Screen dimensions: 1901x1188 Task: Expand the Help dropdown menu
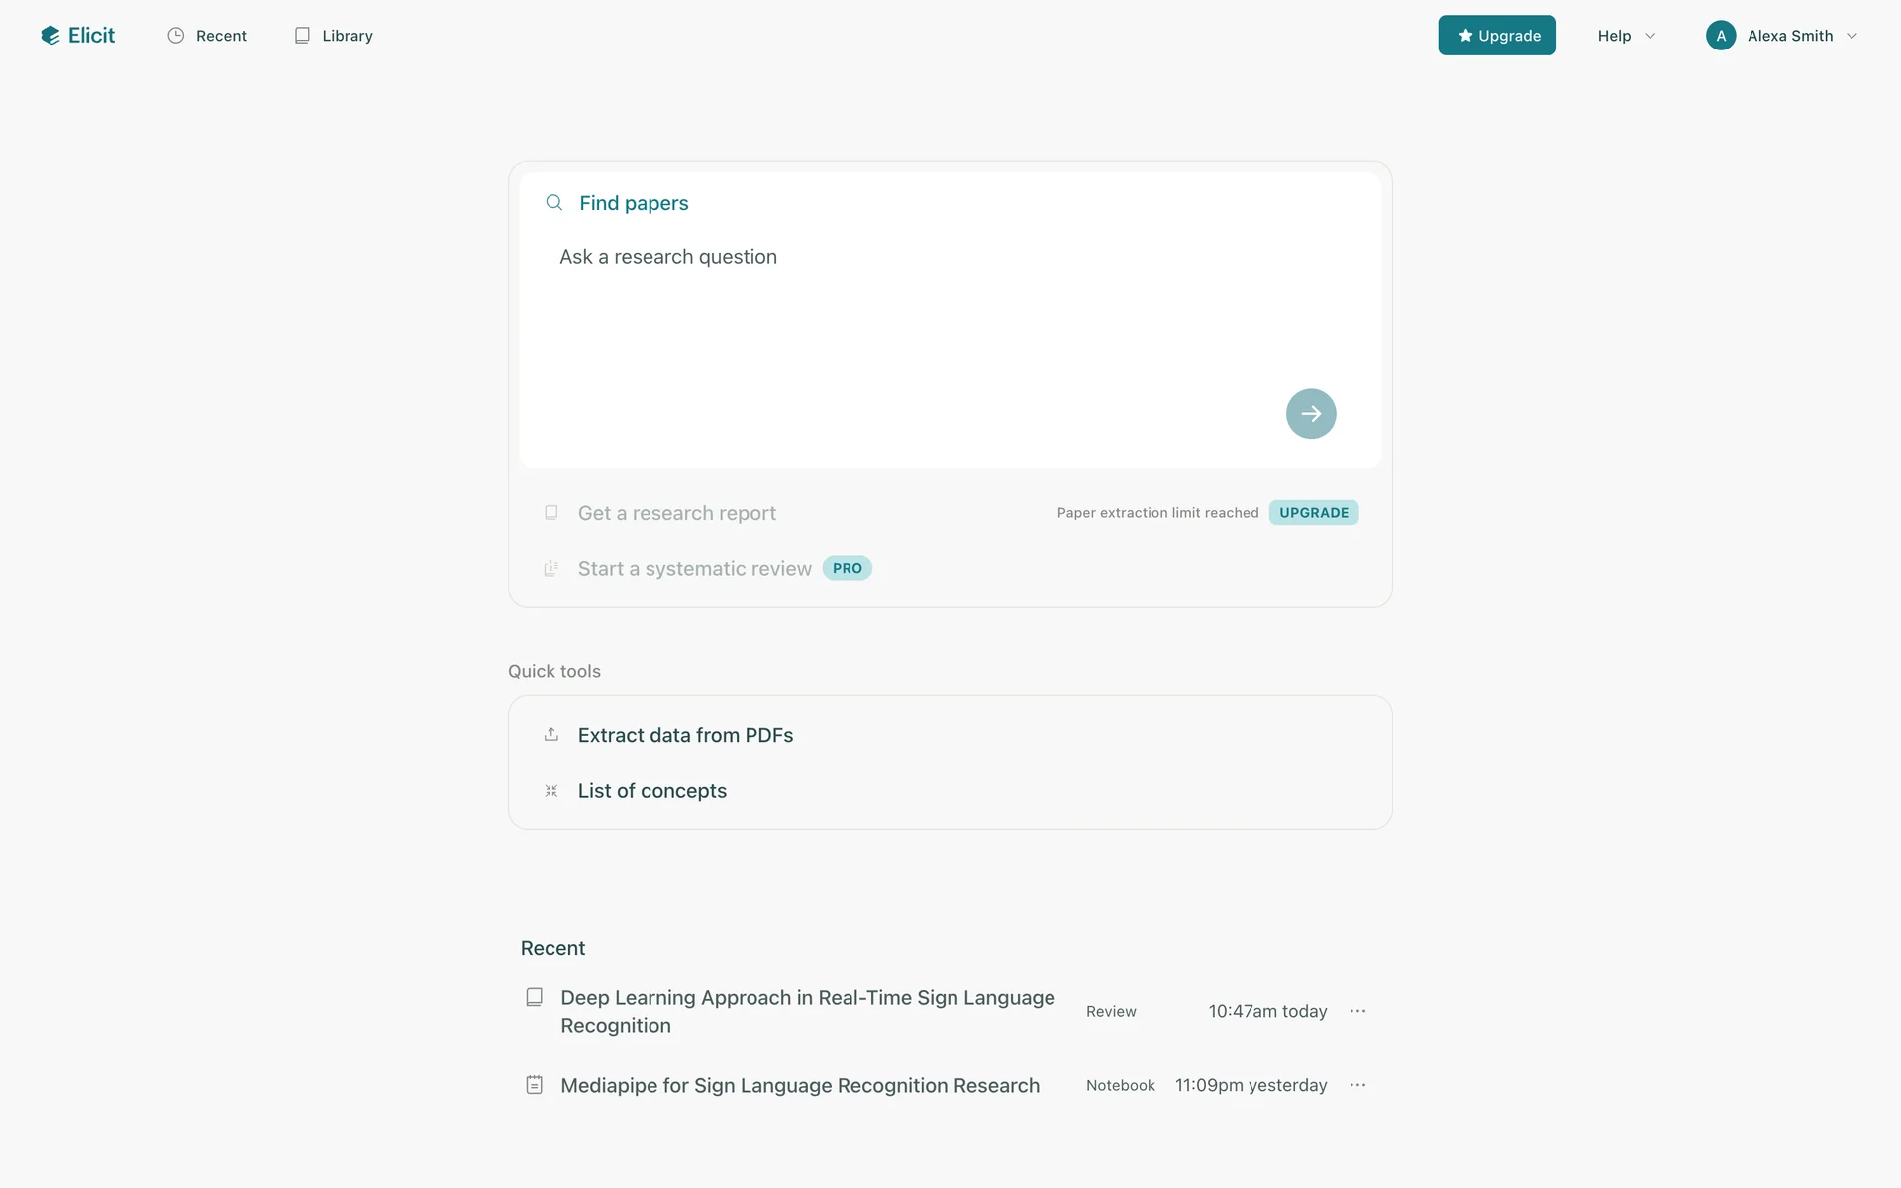tap(1626, 36)
